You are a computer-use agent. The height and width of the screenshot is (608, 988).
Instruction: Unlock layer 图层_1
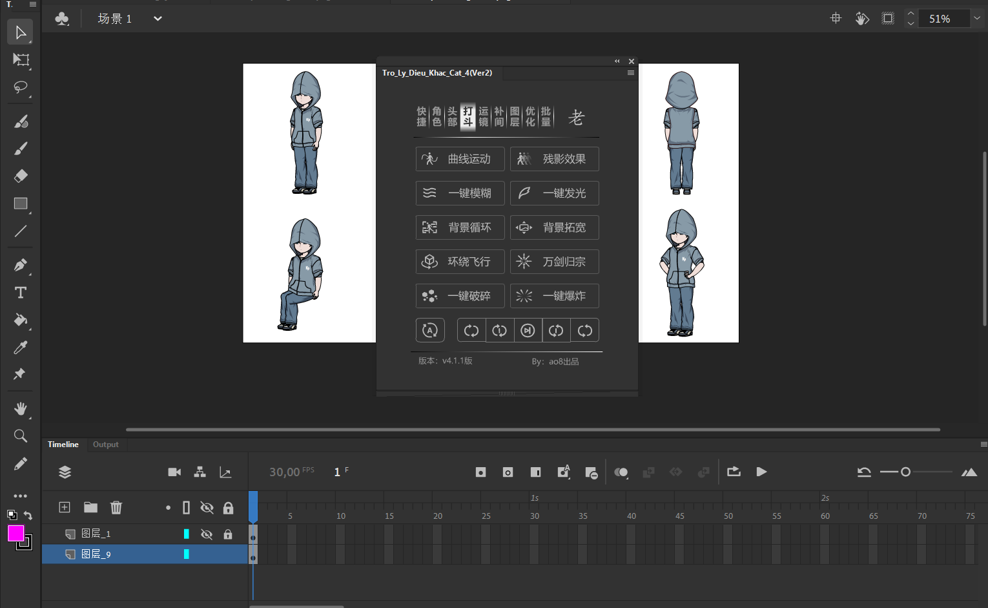(x=228, y=534)
